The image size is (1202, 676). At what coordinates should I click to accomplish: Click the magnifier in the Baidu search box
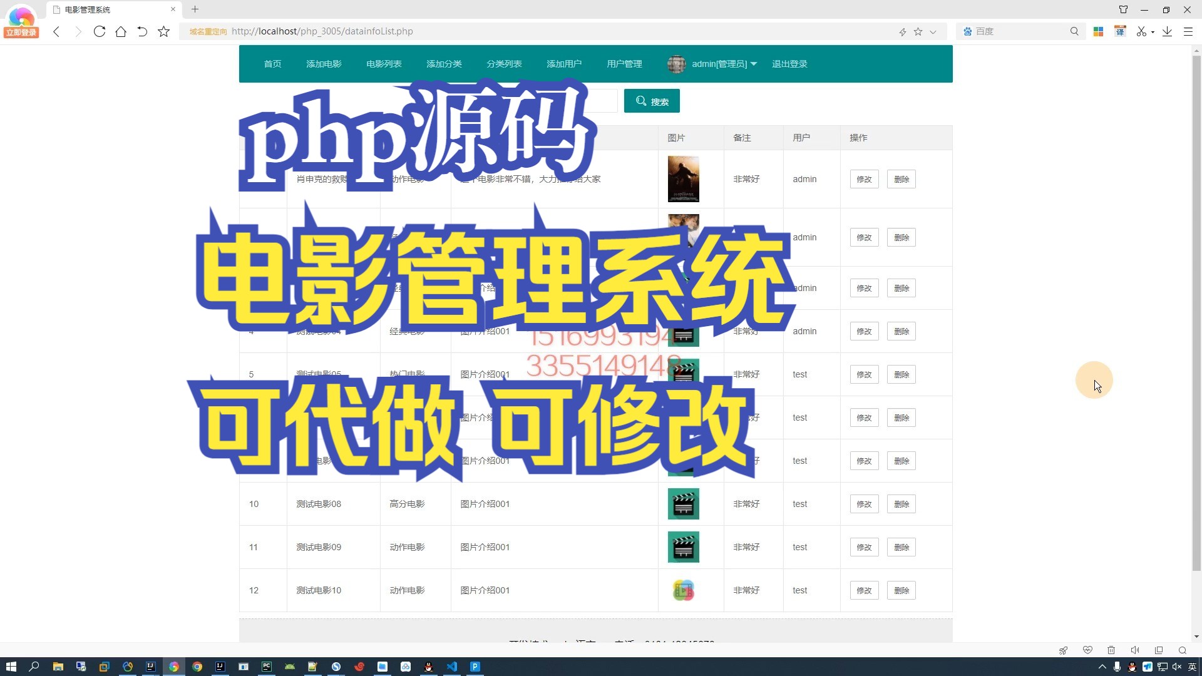point(1074,31)
